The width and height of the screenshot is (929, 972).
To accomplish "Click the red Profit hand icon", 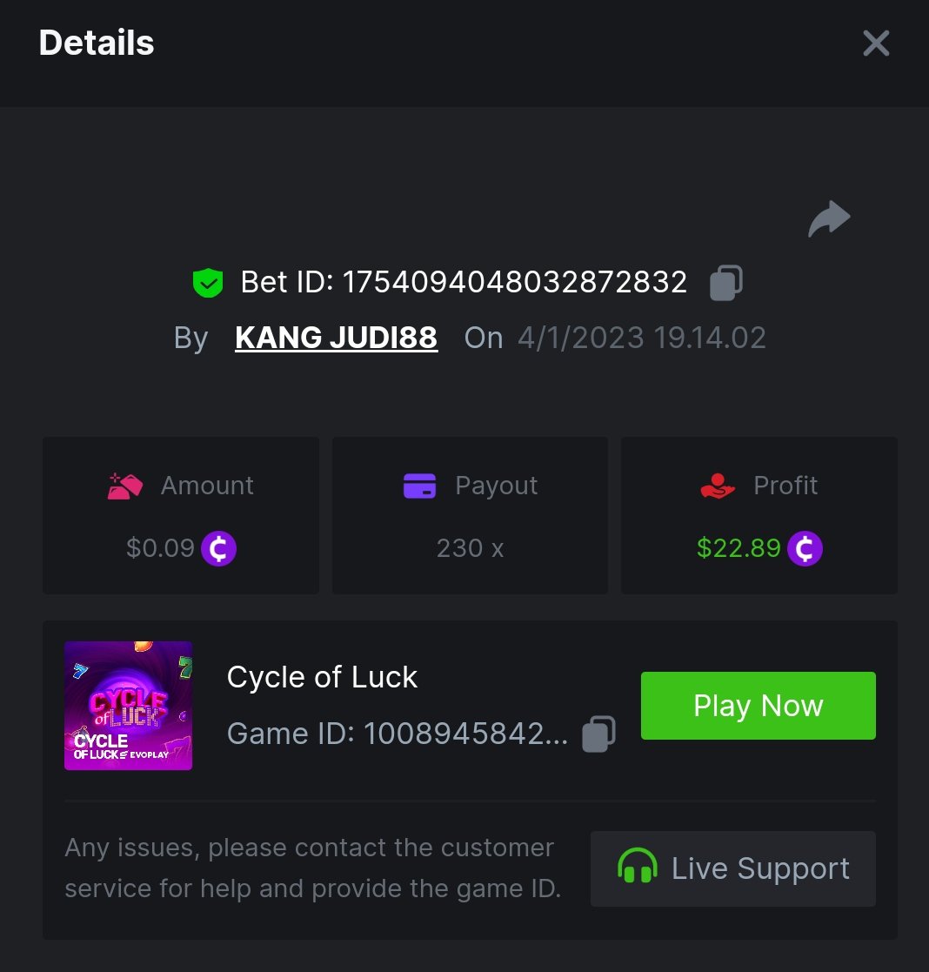I will pos(718,486).
